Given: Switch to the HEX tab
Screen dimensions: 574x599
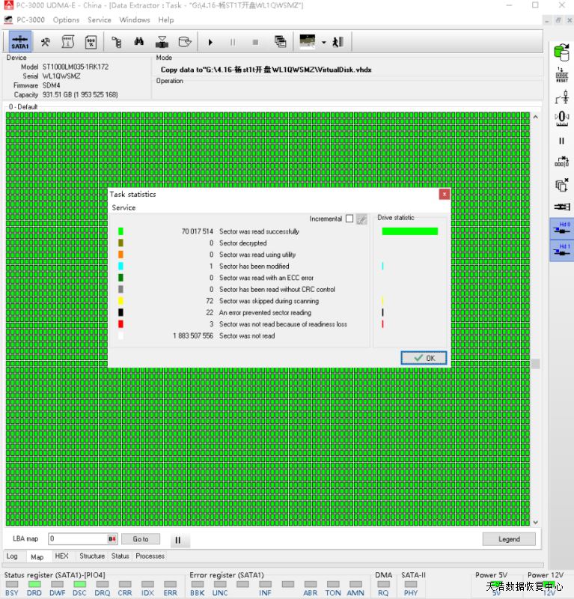Looking at the screenshot, I should tap(61, 556).
